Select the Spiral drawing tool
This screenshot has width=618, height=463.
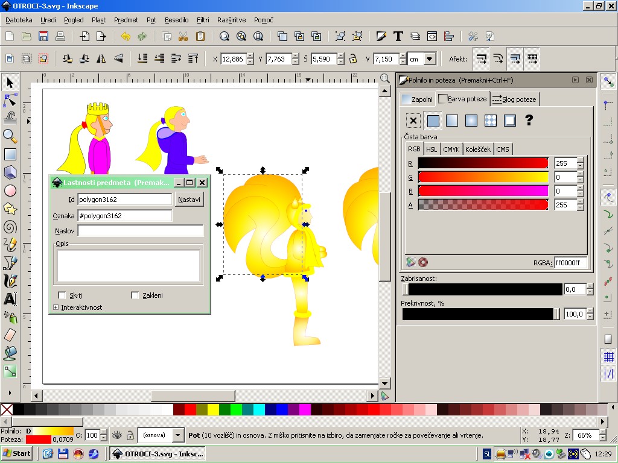(x=10, y=227)
